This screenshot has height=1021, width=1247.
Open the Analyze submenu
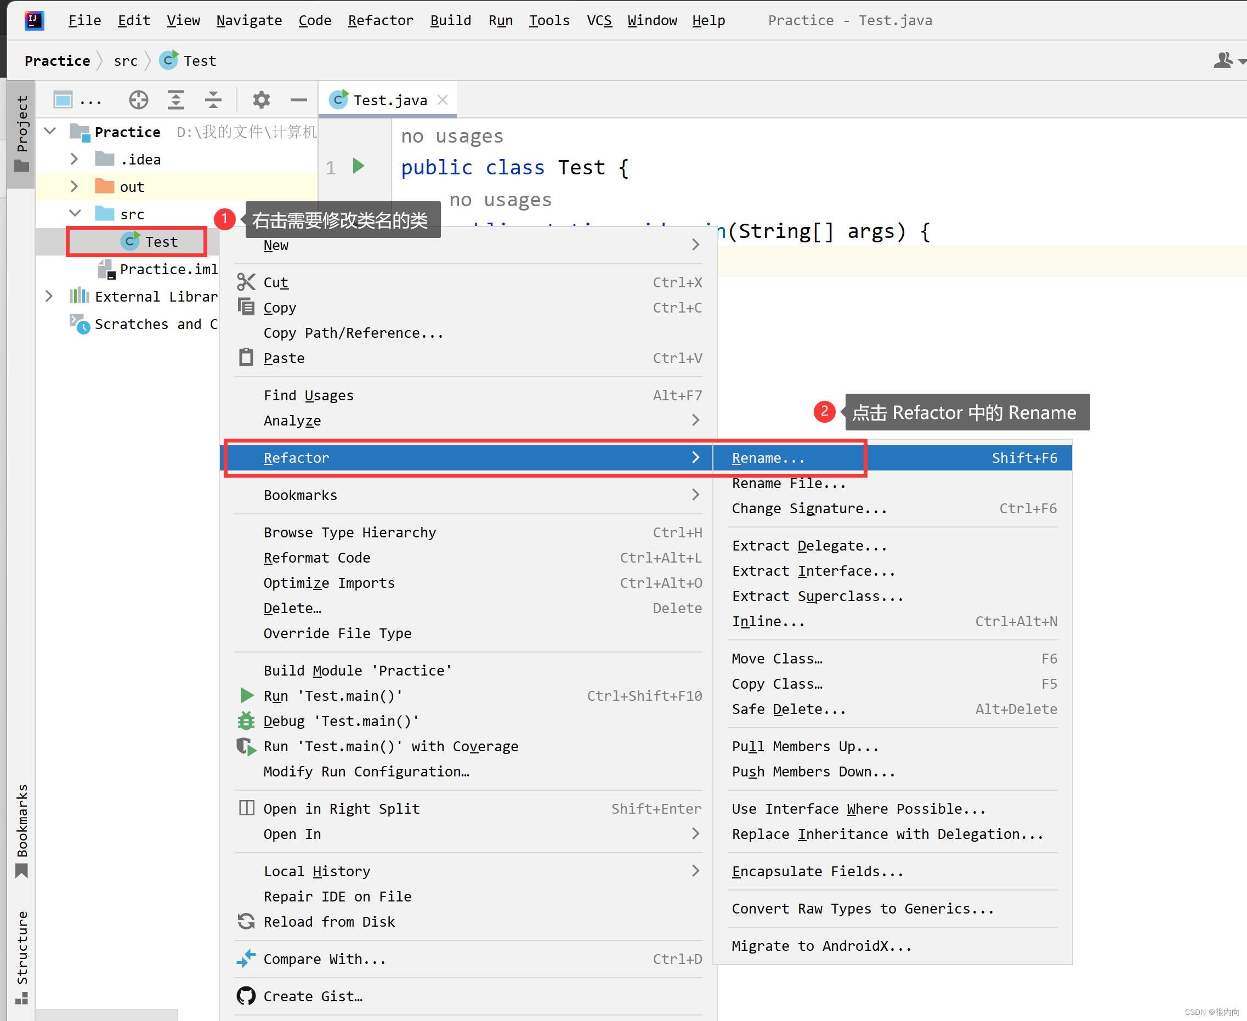click(468, 421)
